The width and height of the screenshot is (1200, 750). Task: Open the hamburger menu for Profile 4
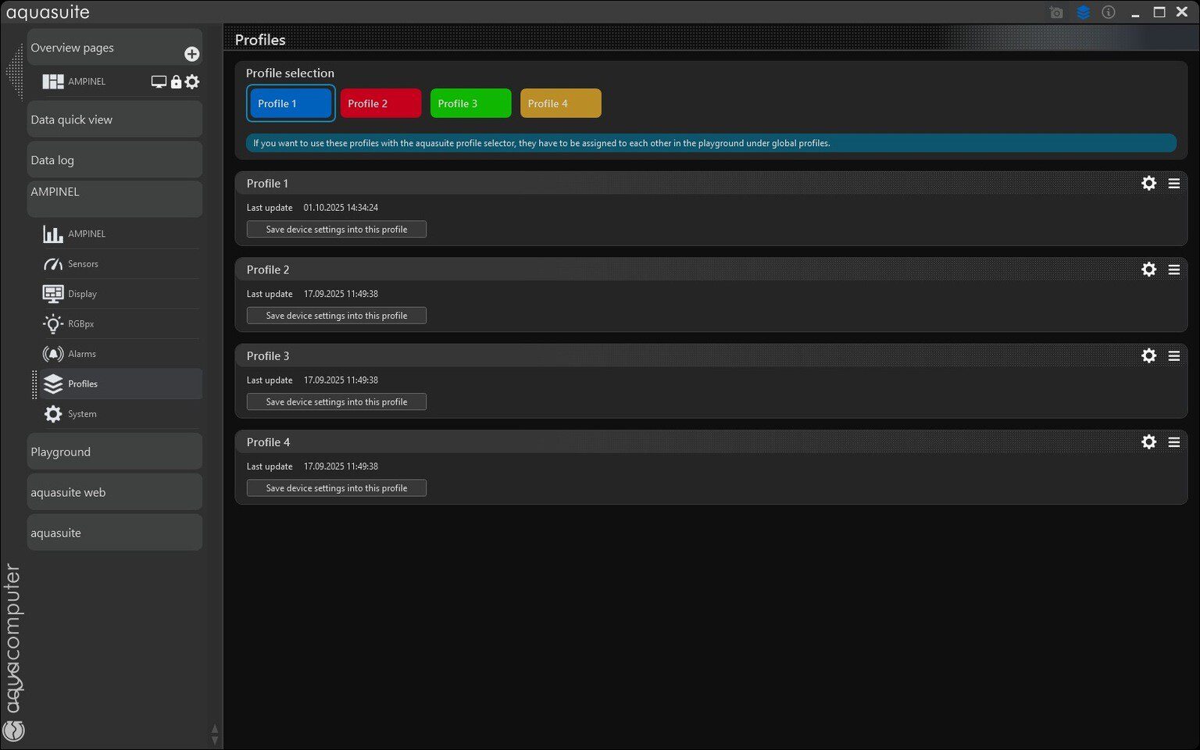(1173, 442)
